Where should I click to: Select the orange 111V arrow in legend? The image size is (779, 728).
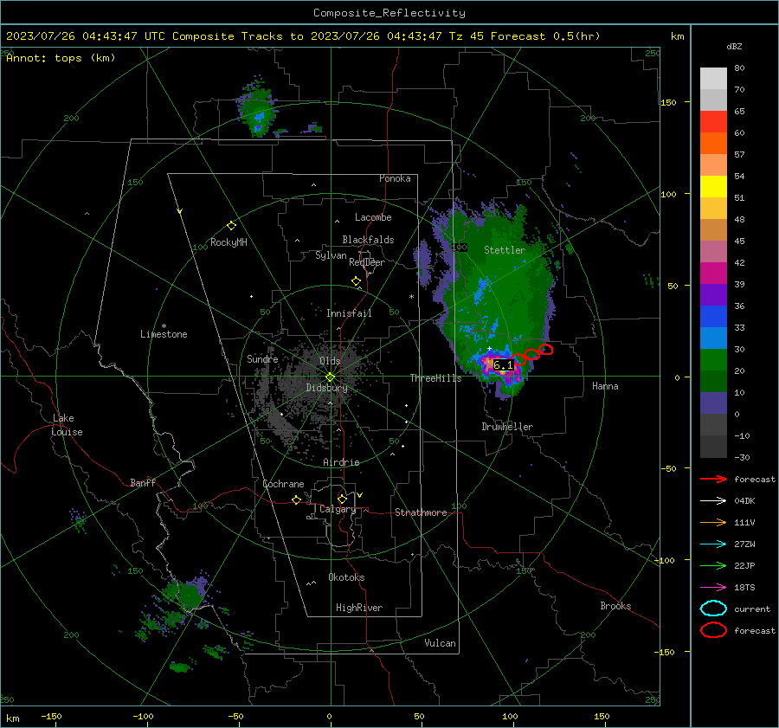713,522
